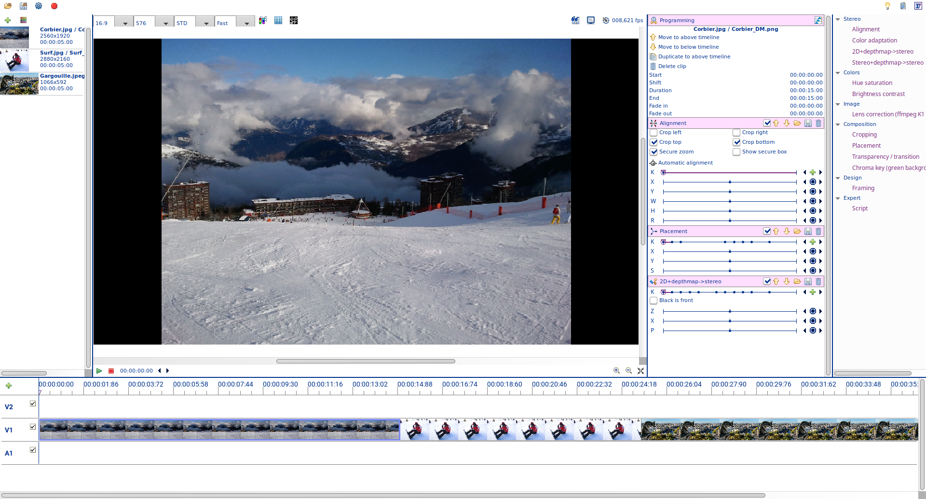This screenshot has height=499, width=926.
Task: Open the Fast quality dropdown
Action: [246, 23]
